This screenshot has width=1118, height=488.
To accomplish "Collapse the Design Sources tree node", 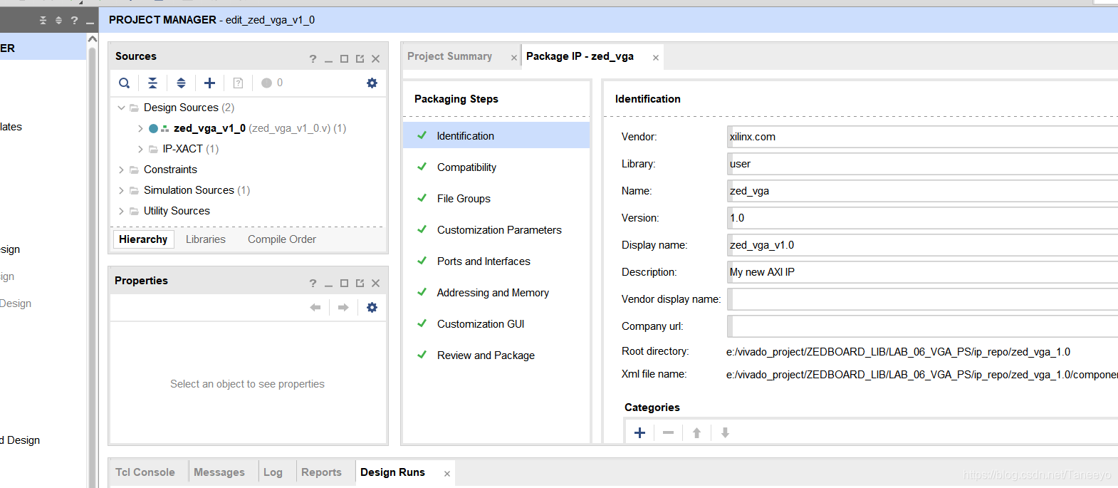I will point(121,108).
